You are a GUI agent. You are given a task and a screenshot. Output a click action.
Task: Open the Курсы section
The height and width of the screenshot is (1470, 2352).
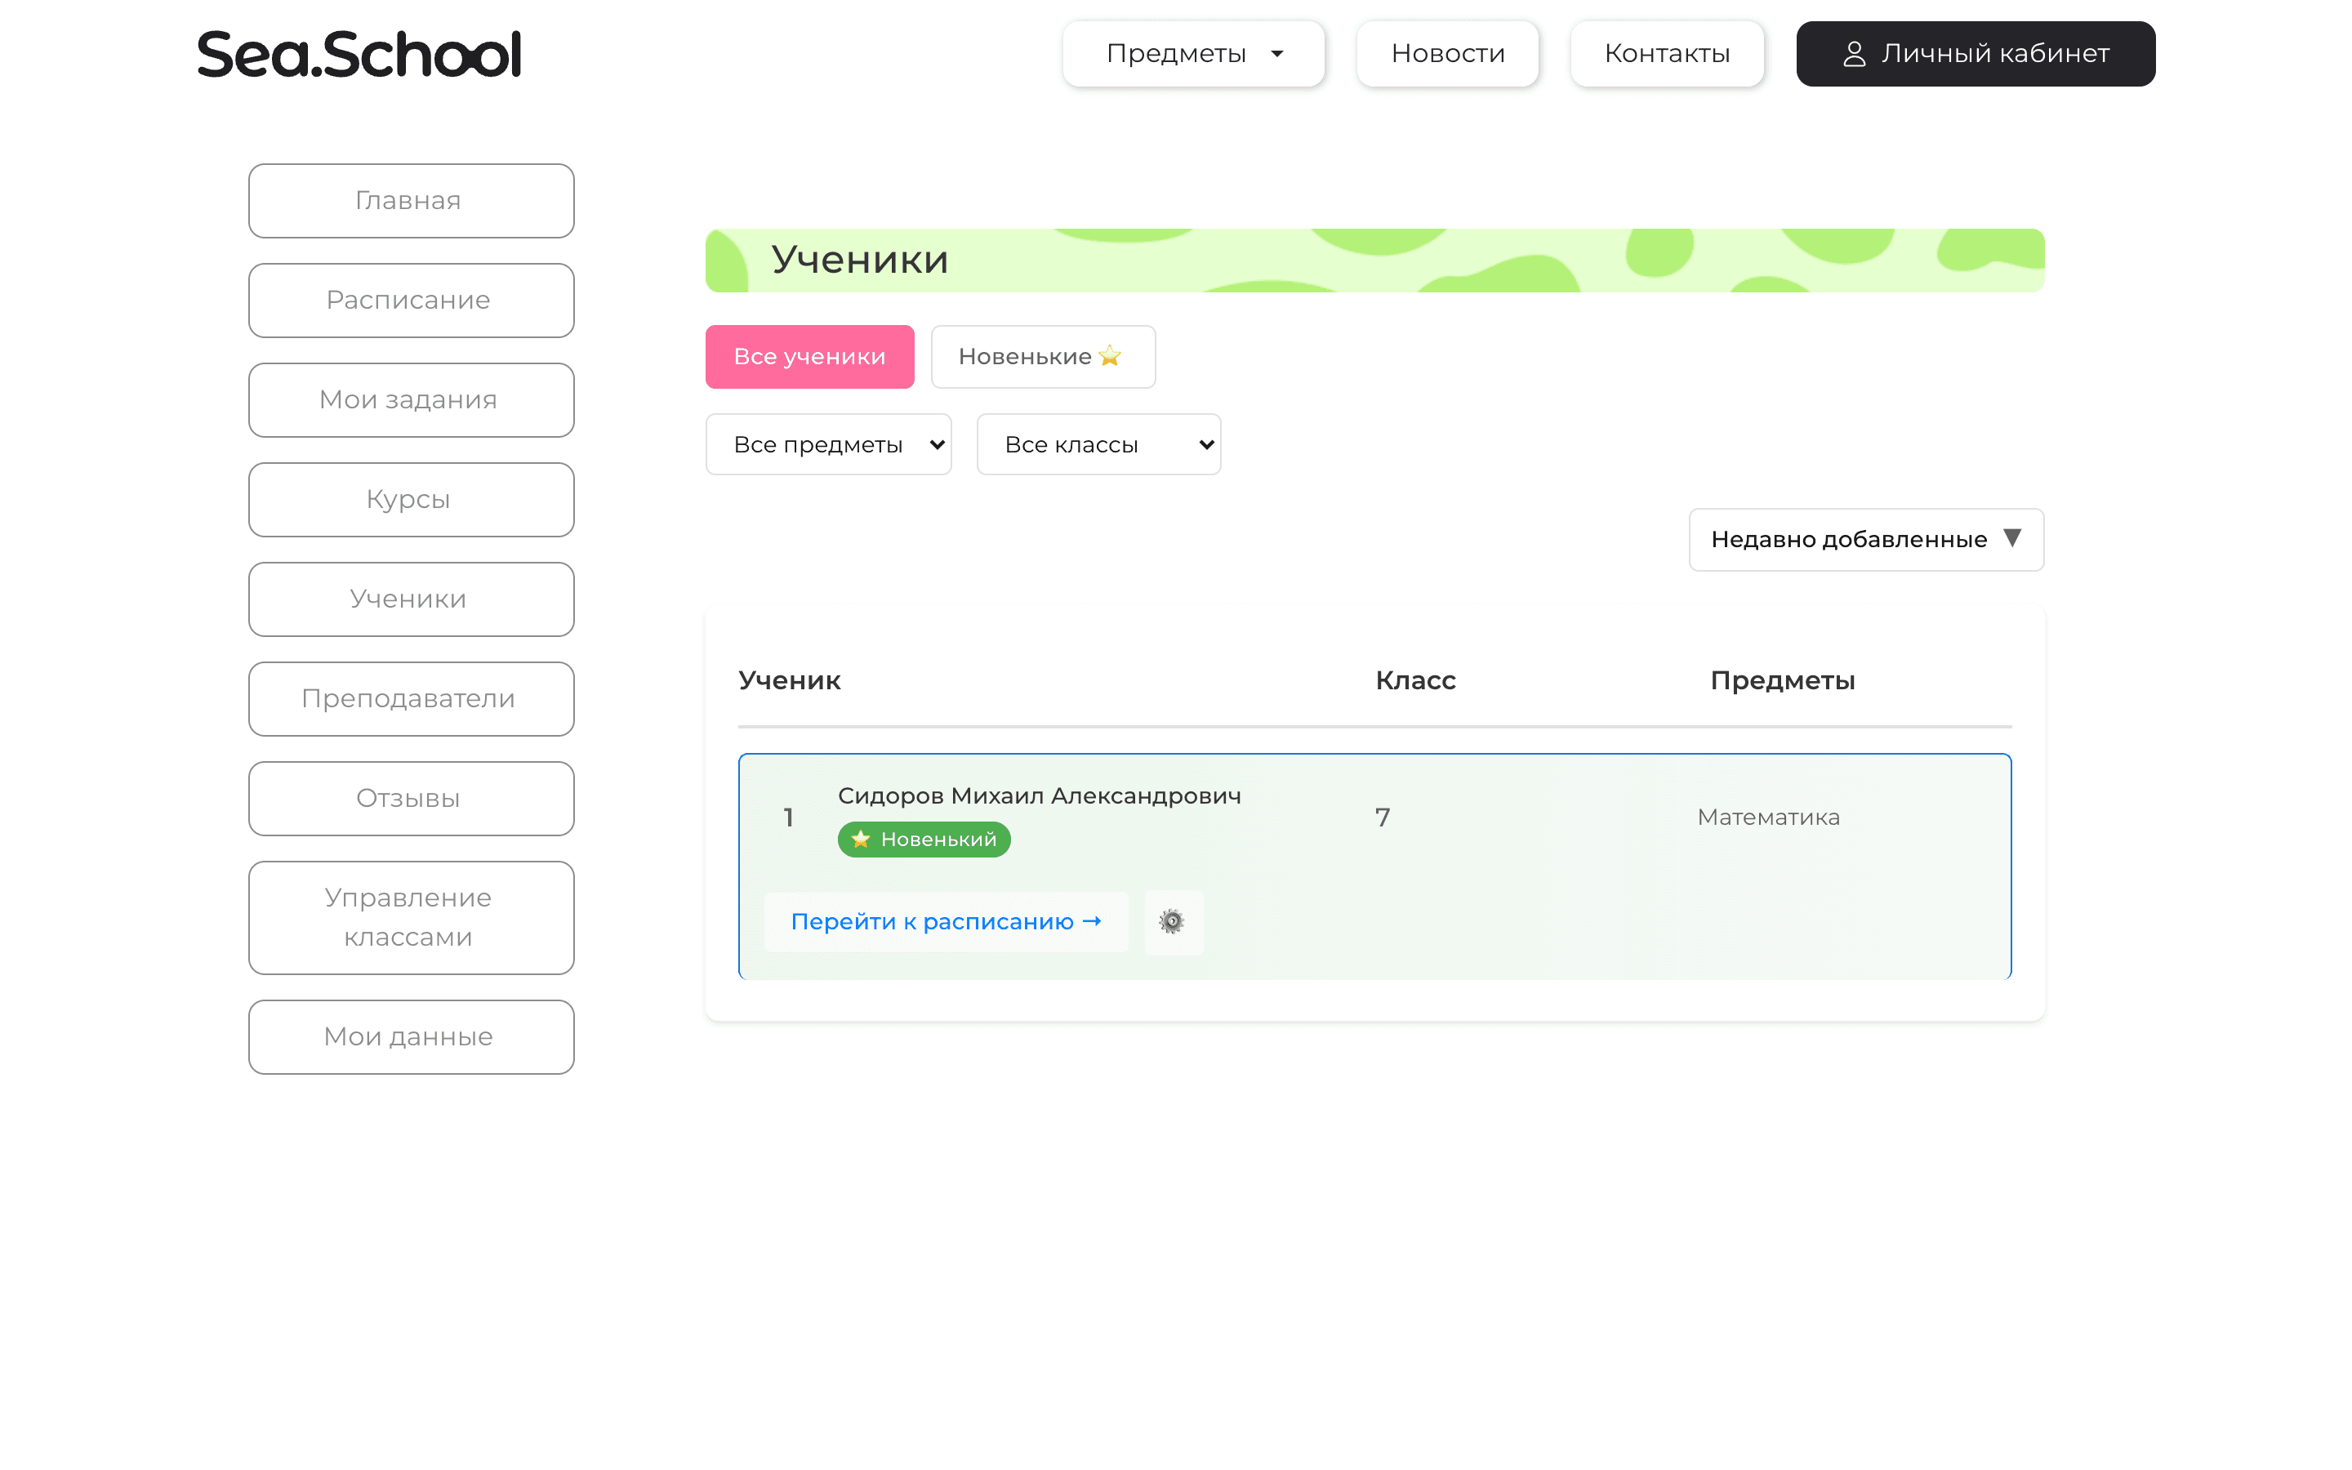pos(411,500)
